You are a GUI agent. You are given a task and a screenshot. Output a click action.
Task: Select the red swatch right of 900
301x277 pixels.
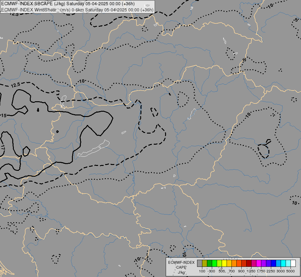click(x=244, y=263)
